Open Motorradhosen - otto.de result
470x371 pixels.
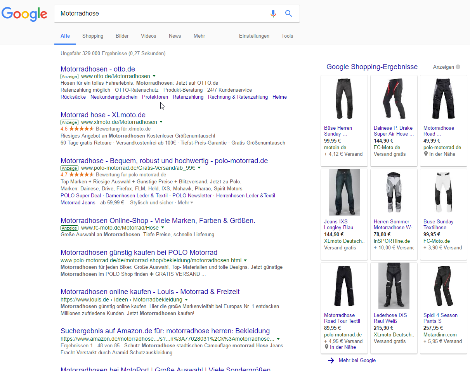98,69
